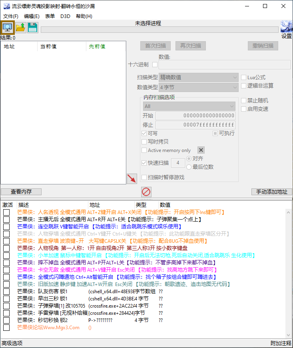Select the 全模式闪蹲遁地 table entry

point(117,277)
